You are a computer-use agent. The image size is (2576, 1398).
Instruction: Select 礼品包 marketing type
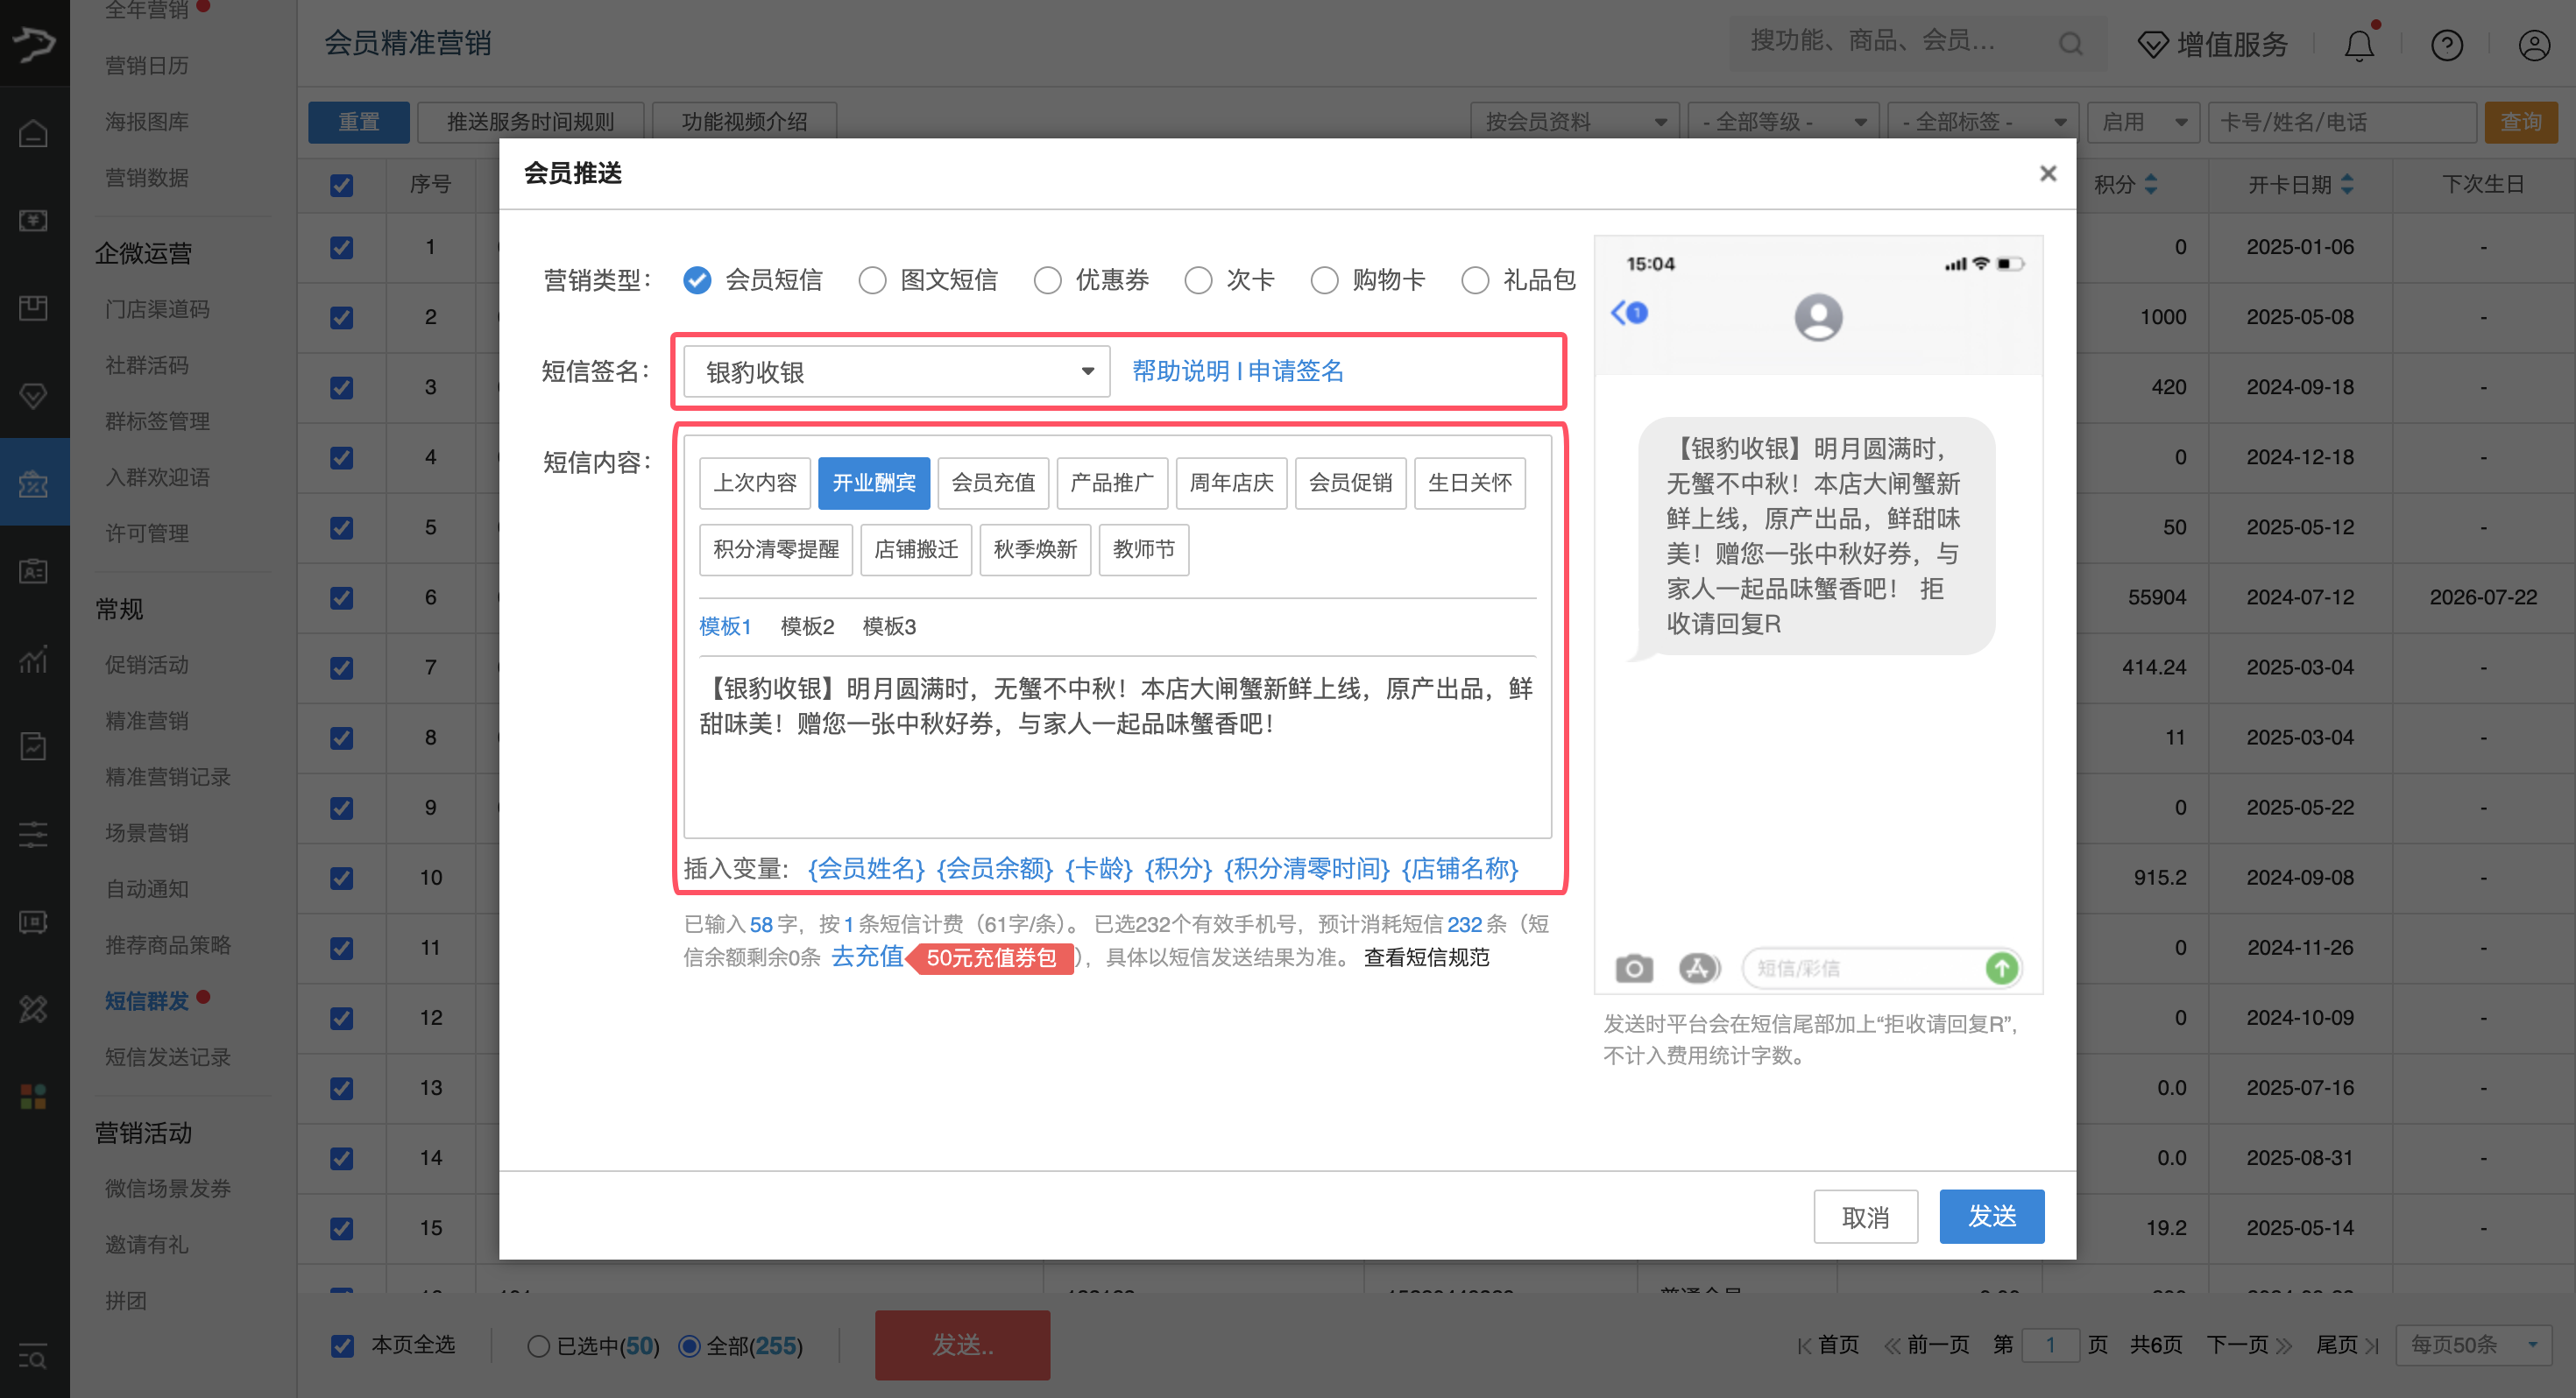1476,280
